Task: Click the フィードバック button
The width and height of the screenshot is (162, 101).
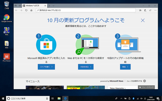Action: click(x=146, y=87)
